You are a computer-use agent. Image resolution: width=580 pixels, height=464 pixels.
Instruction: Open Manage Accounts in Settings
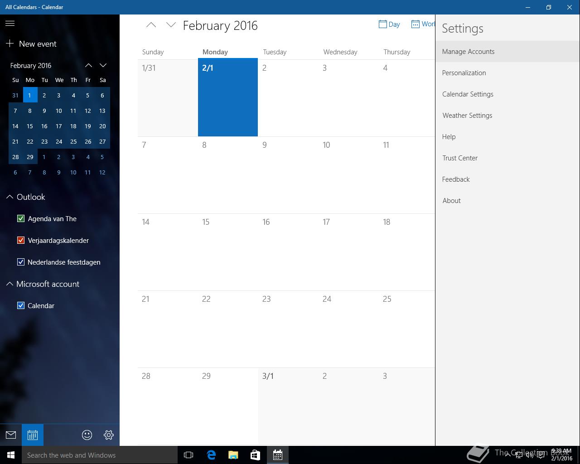(x=507, y=52)
